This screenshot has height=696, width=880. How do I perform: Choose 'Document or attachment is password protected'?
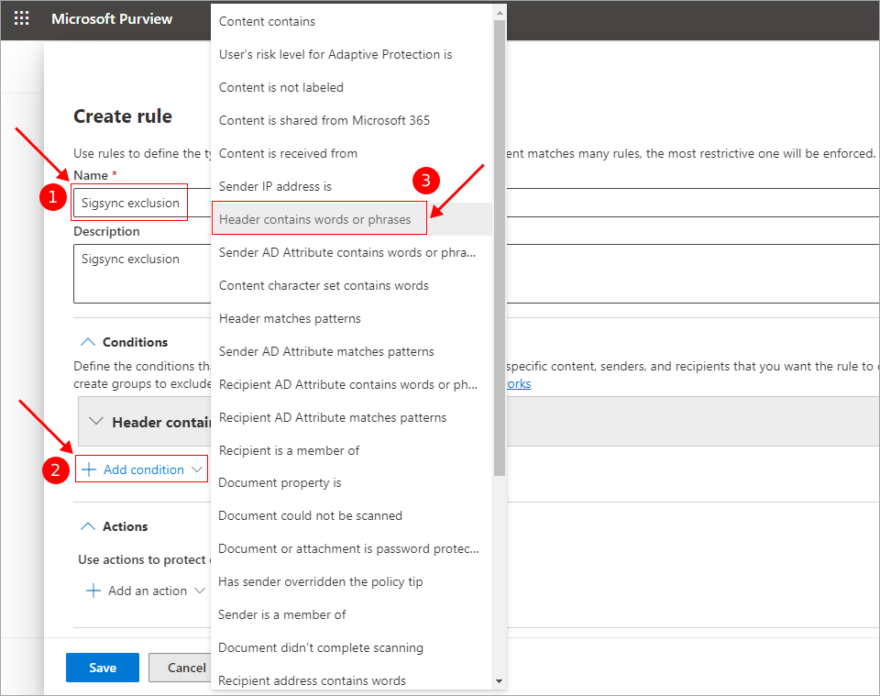click(352, 549)
